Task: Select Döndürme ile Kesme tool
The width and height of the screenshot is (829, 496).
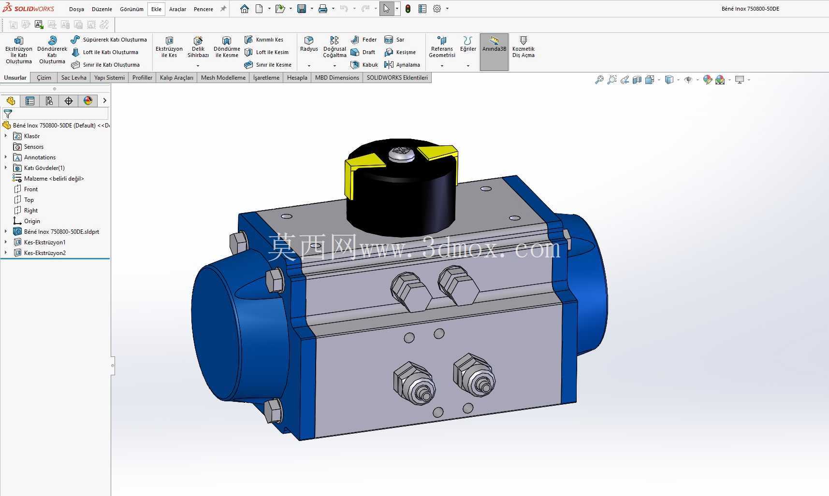Action: point(227,47)
